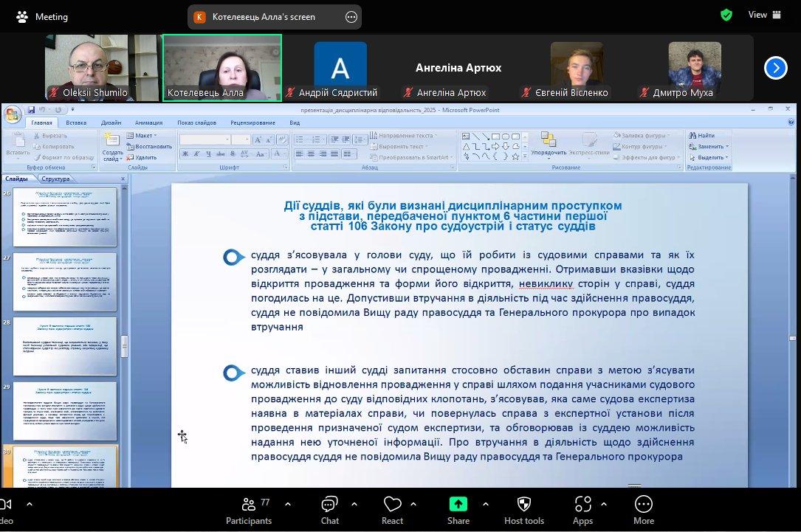The image size is (801, 532).
Task: Open screen share options ellipsis
Action: [351, 17]
